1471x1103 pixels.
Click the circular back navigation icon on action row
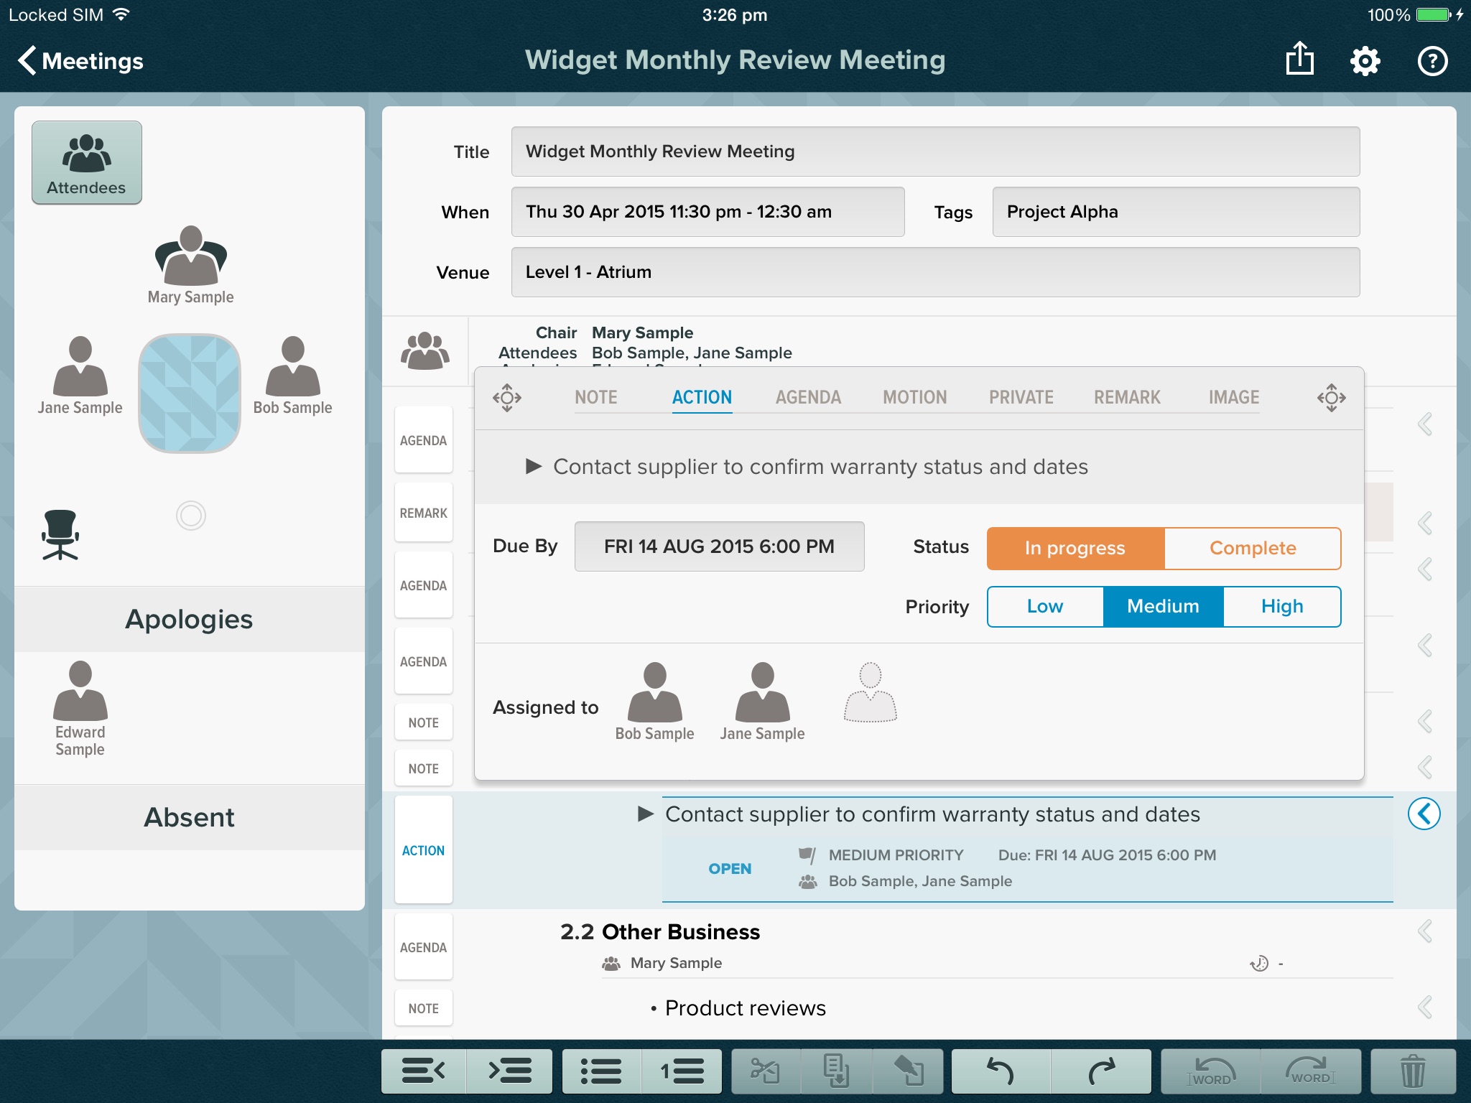coord(1424,814)
